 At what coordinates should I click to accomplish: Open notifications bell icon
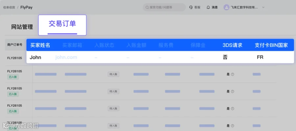point(208,7)
